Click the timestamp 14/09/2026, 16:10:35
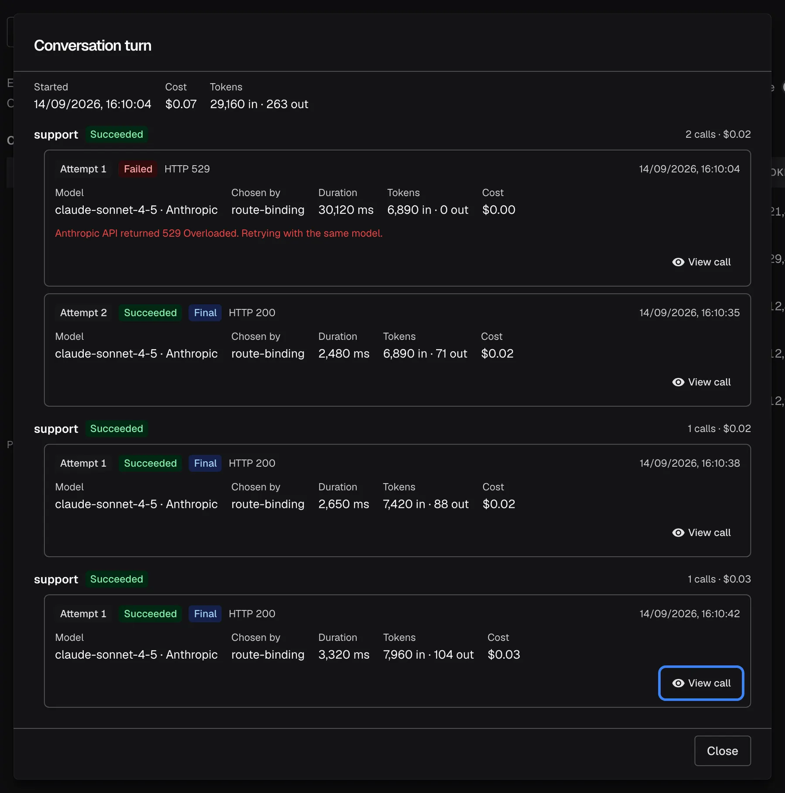Screen dimensions: 785x793 click(x=689, y=313)
